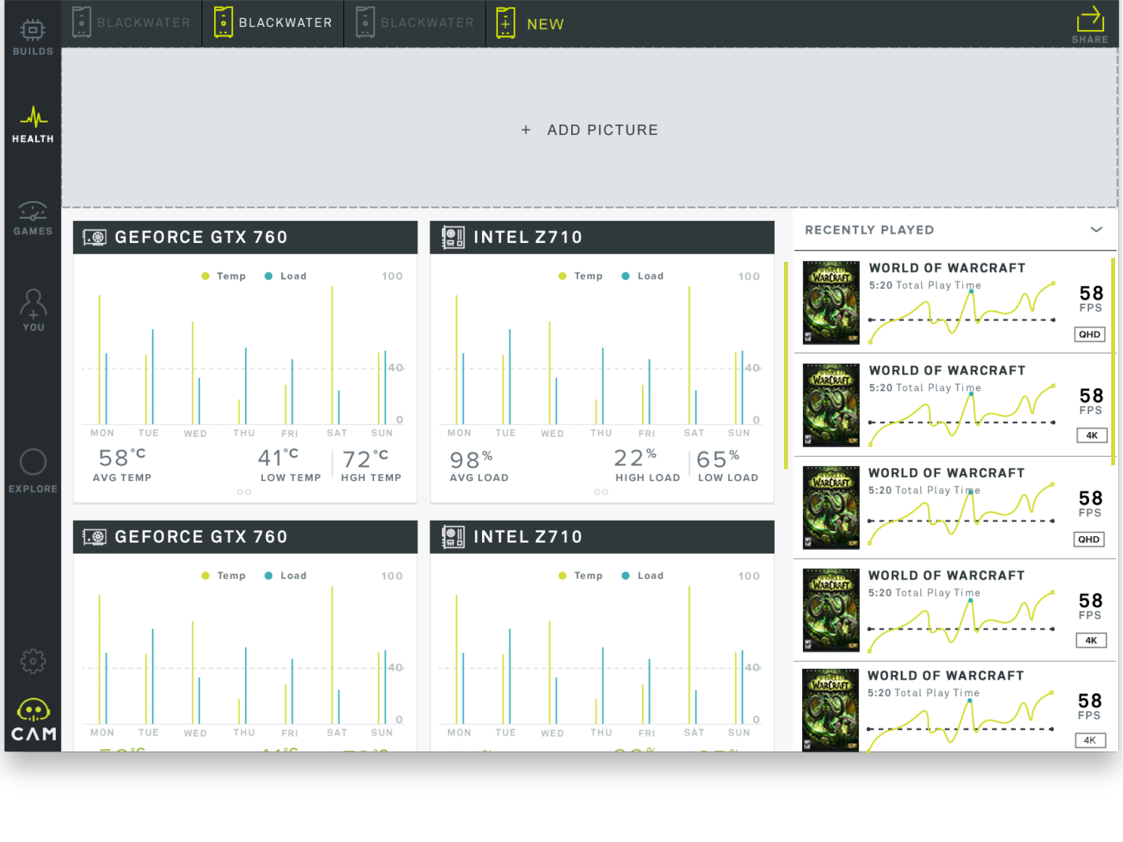1123x842 pixels.
Task: Click the "41°C LOW TEMP" reading
Action: click(290, 465)
